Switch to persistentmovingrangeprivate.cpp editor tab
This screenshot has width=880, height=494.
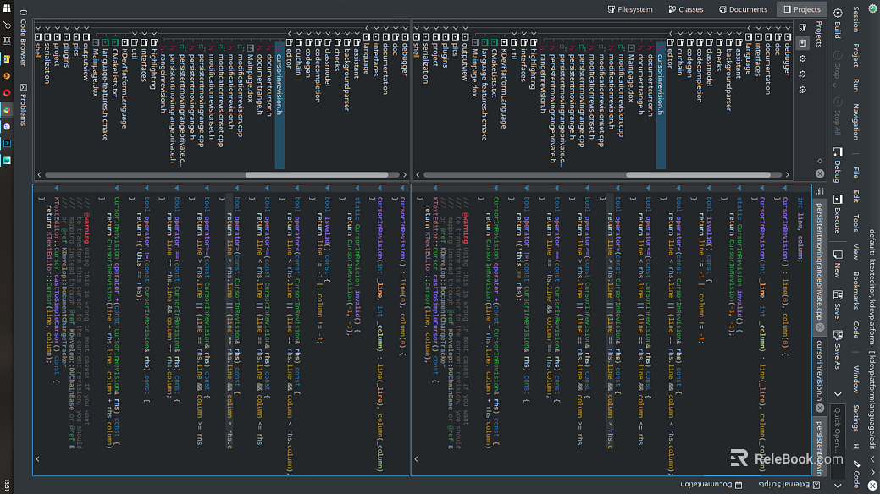pos(819,263)
